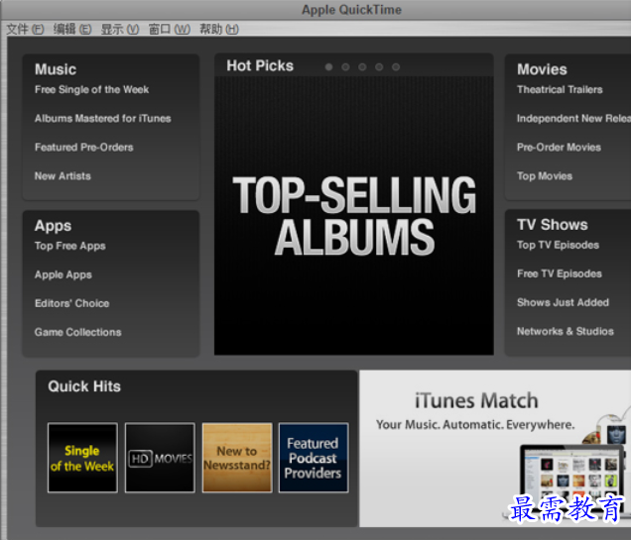Click the TV Shows section heading
The height and width of the screenshot is (540, 631).
[x=553, y=225]
